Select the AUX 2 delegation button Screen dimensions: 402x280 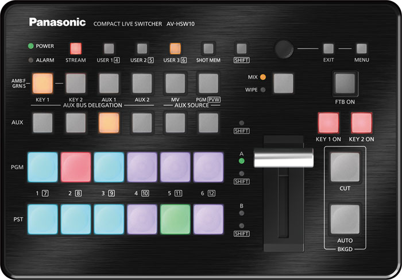pyautogui.click(x=142, y=83)
